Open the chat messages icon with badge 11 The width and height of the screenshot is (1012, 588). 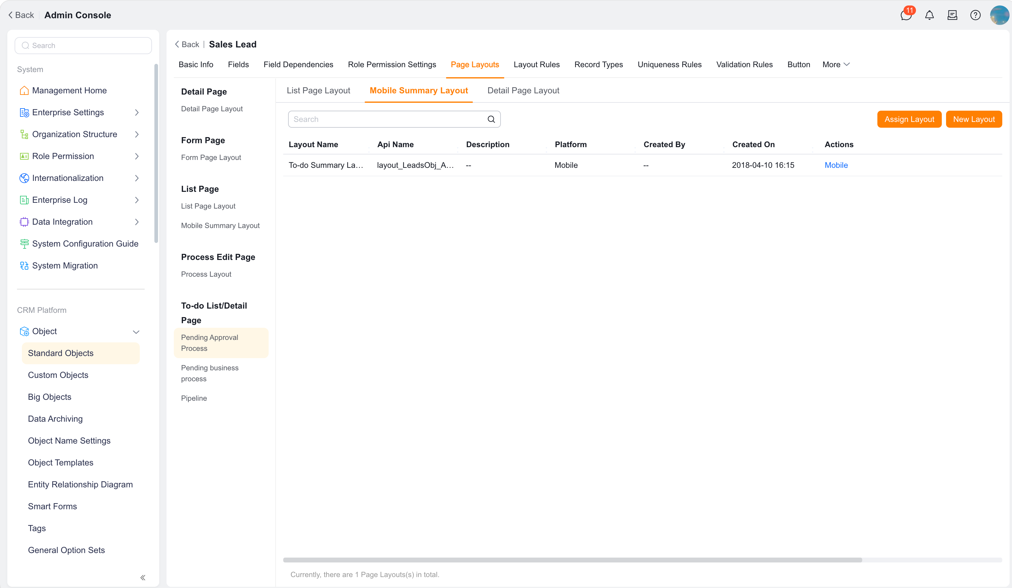tap(906, 15)
